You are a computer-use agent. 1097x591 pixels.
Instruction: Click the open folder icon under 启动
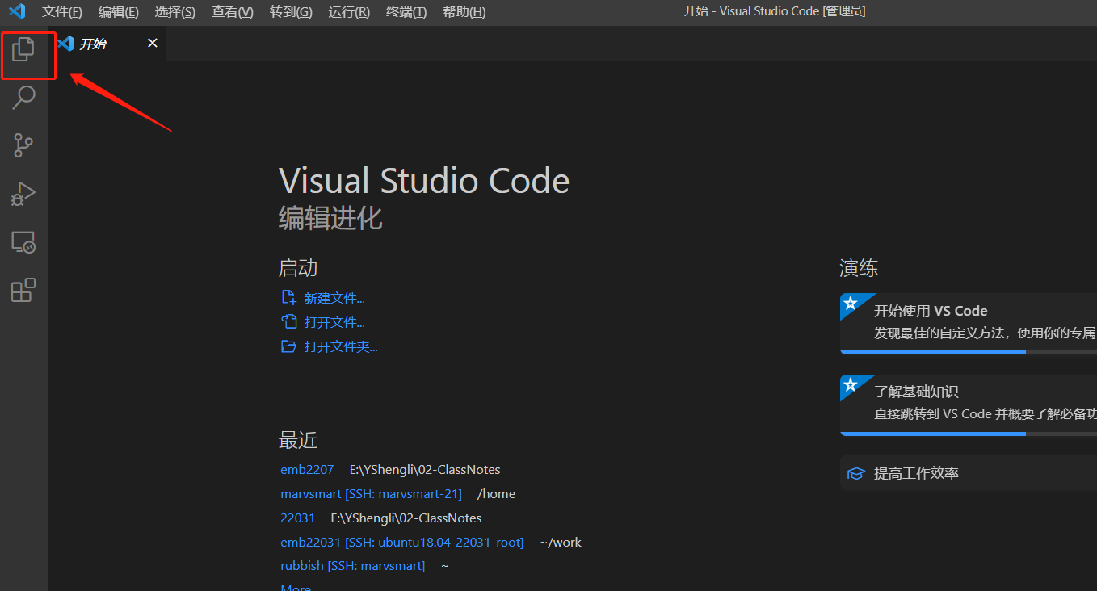(x=288, y=346)
